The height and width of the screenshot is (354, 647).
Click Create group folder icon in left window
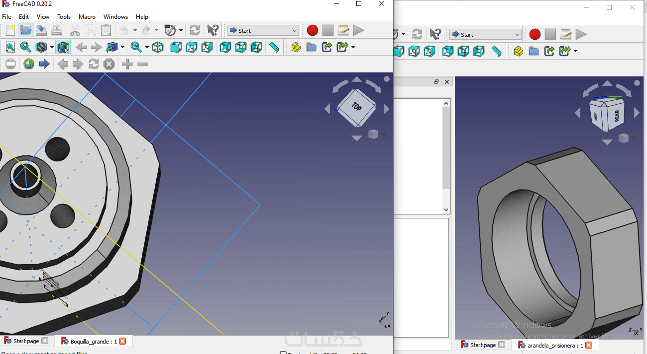click(312, 47)
